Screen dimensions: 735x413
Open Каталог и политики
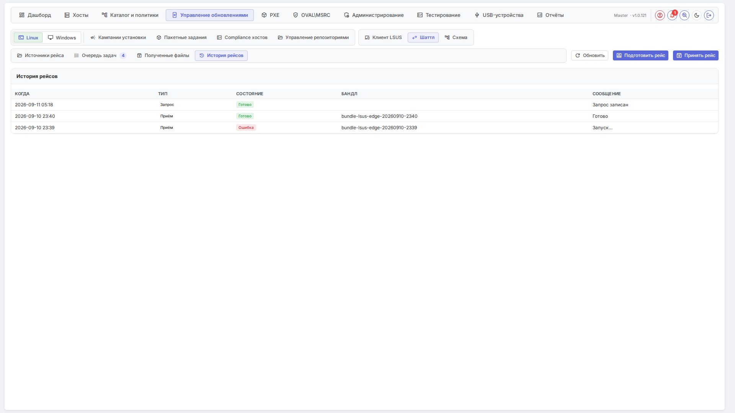[130, 15]
